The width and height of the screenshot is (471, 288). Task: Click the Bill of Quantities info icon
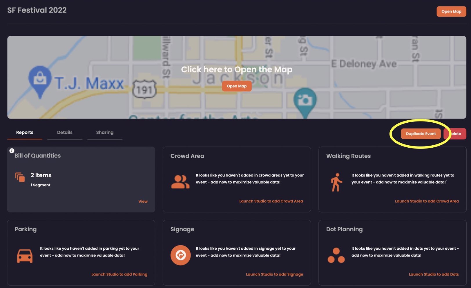(12, 151)
